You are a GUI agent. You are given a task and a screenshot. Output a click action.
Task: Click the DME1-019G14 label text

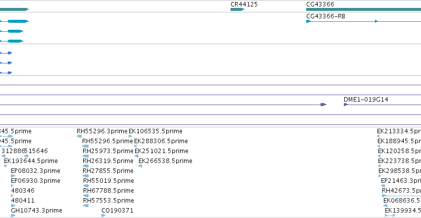pyautogui.click(x=366, y=100)
